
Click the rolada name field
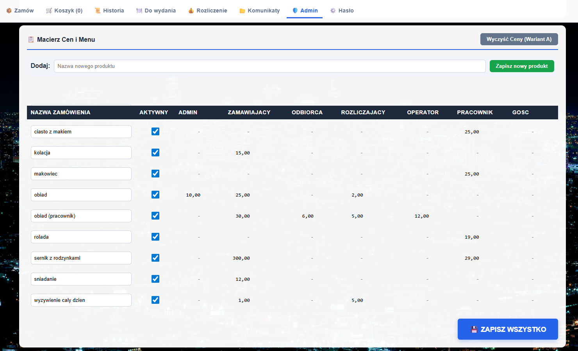click(81, 237)
